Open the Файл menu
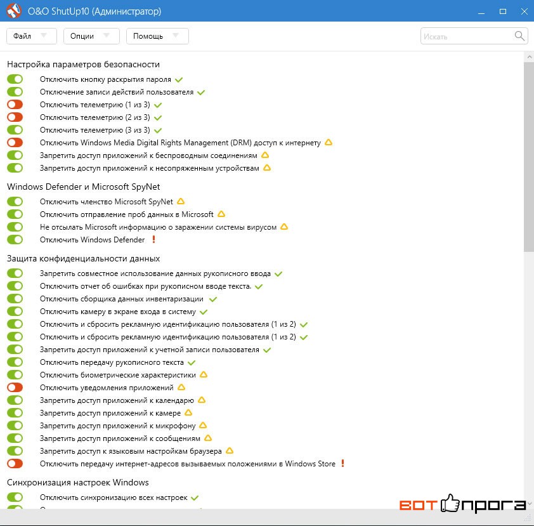Viewport: 534px width, 526px height. point(31,36)
